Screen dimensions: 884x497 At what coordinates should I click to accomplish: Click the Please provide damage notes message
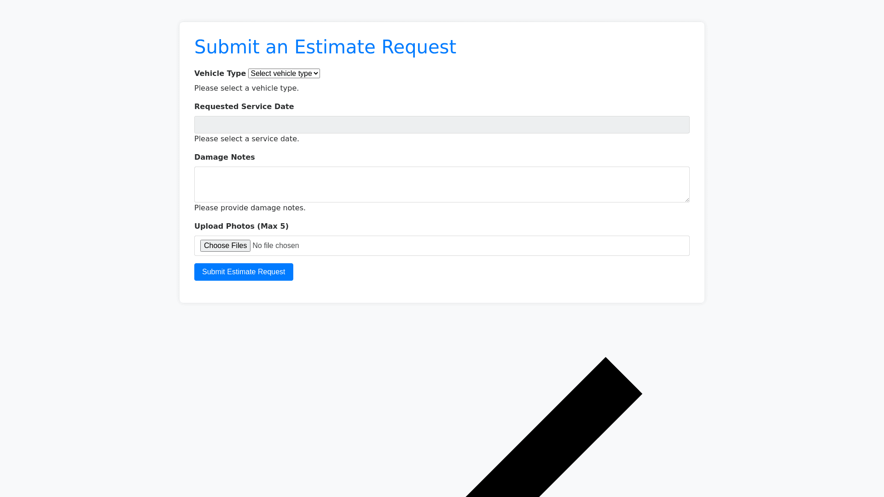click(250, 208)
